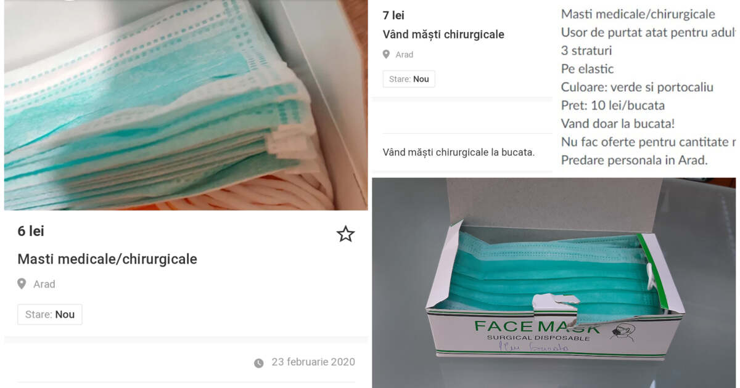Select the 7 lei price label
Viewport: 740px width, 388px height.
point(393,15)
